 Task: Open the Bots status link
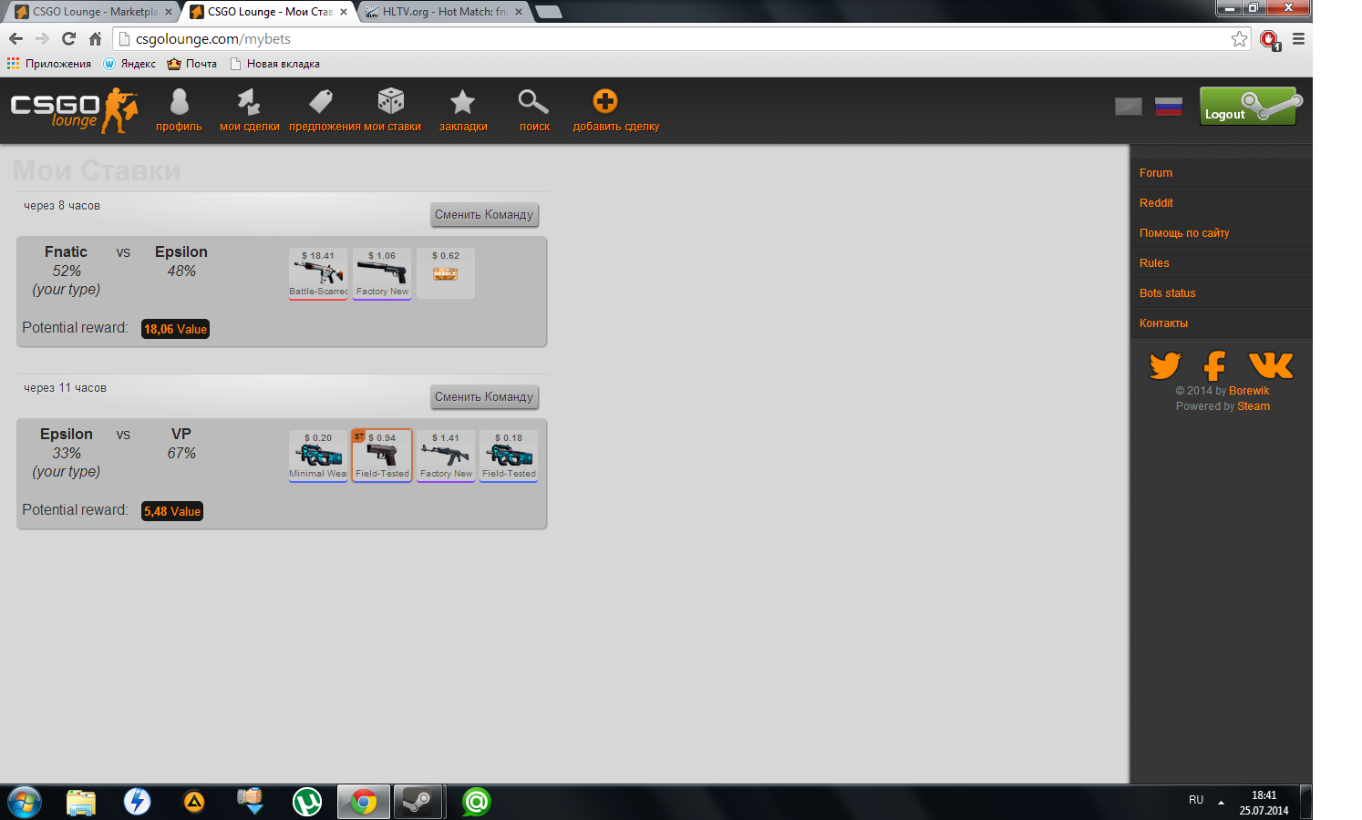tap(1167, 293)
